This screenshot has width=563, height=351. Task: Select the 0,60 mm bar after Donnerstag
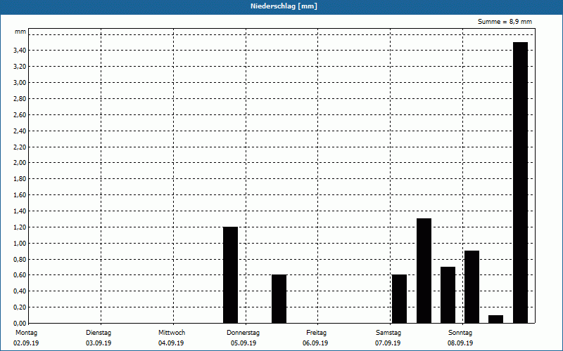pos(279,299)
